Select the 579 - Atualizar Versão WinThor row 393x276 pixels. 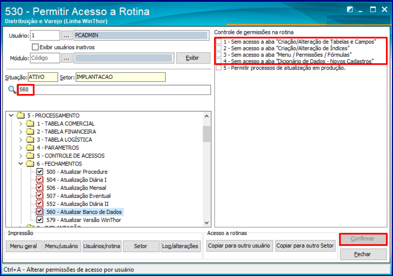pos(84,220)
